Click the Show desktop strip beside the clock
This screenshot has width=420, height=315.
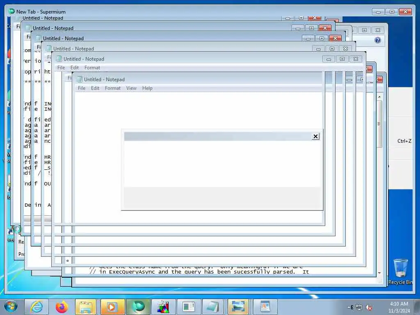coord(417,307)
